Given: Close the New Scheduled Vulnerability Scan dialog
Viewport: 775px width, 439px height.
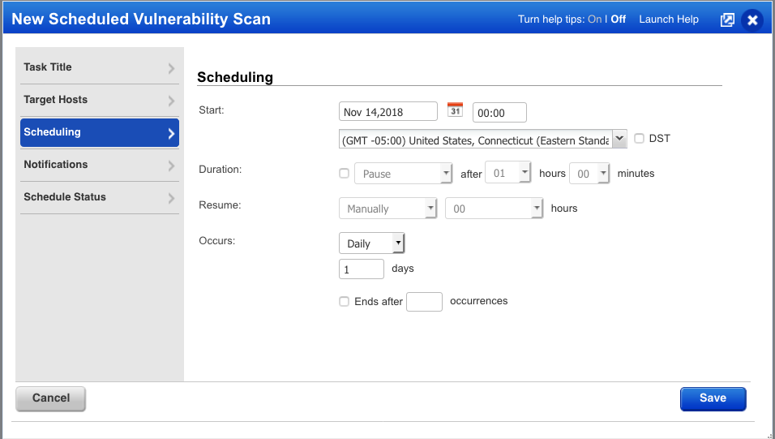Looking at the screenshot, I should tap(752, 19).
